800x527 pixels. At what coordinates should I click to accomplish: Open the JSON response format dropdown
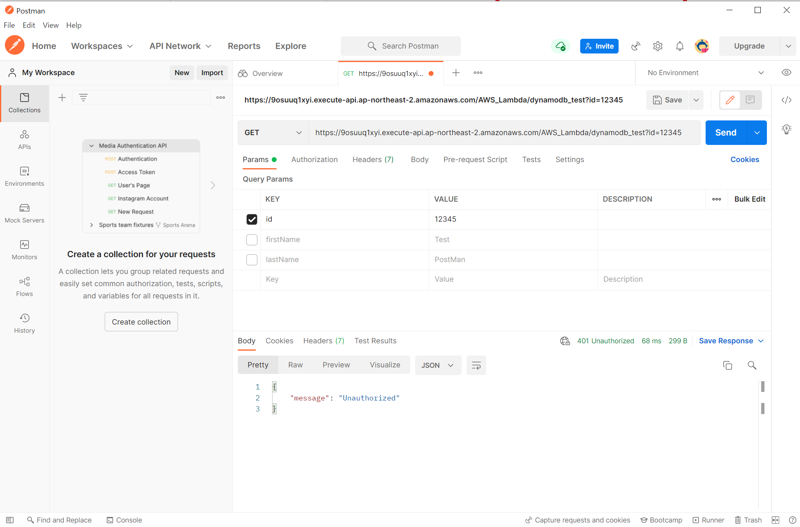point(438,365)
